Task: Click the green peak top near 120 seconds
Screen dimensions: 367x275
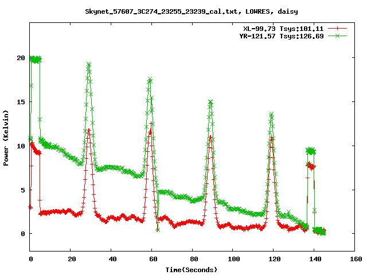Action: pyautogui.click(x=271, y=115)
